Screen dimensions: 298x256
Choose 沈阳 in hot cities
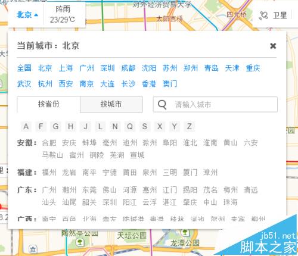[149, 68]
